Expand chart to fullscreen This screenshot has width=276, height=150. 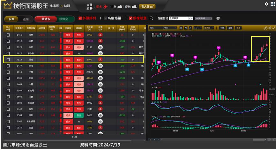(274, 28)
